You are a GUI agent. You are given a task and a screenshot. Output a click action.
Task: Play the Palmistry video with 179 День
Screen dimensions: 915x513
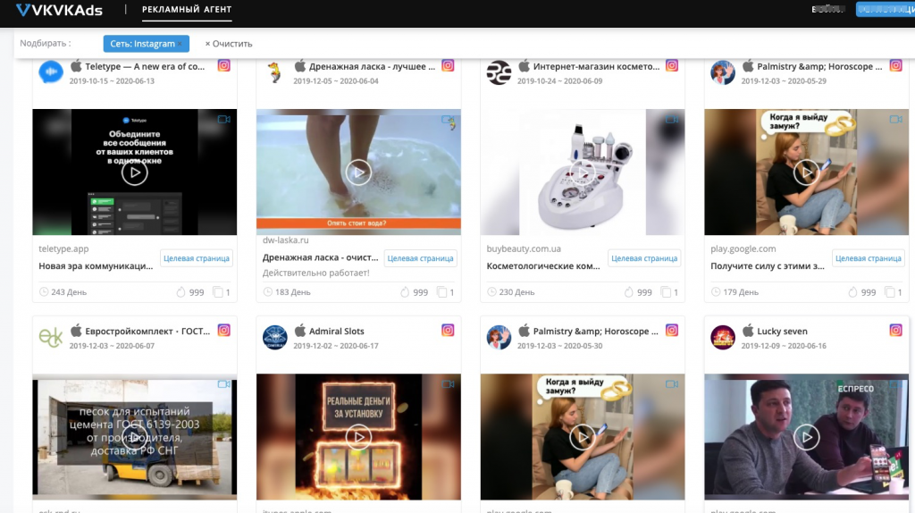click(807, 172)
